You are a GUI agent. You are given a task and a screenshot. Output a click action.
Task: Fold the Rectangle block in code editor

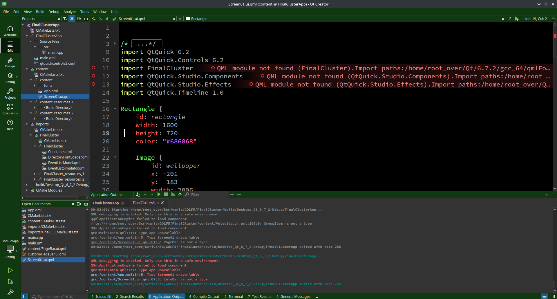pos(115,109)
